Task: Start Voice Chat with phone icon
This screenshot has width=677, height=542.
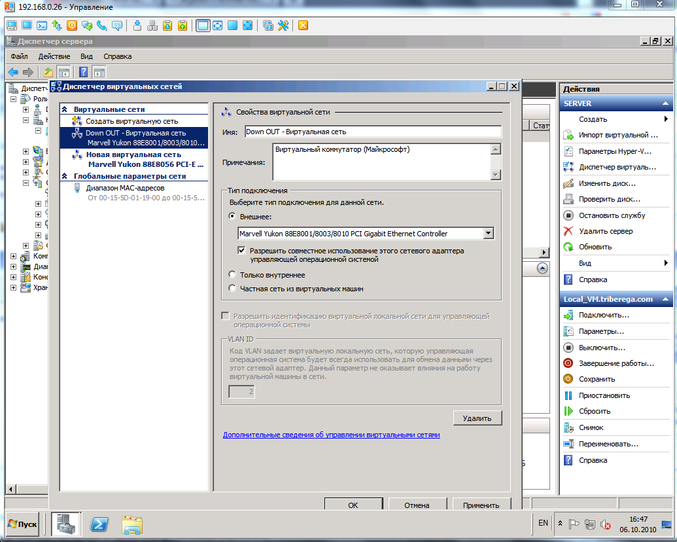Action: 102,26
